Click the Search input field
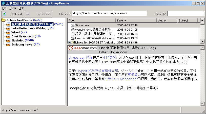 tap(186, 13)
